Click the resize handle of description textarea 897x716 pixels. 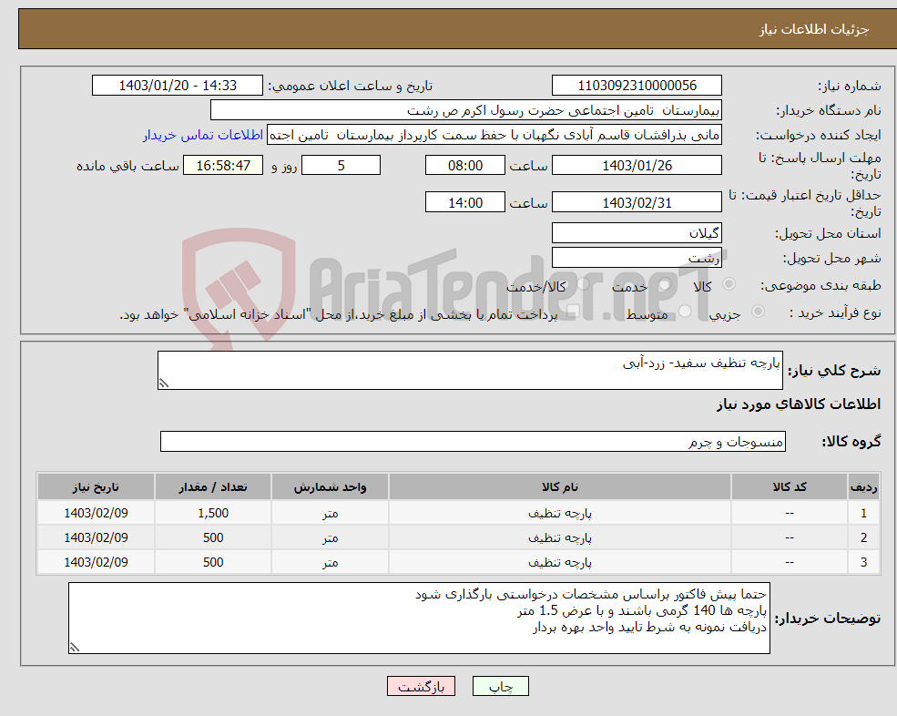pyautogui.click(x=164, y=384)
